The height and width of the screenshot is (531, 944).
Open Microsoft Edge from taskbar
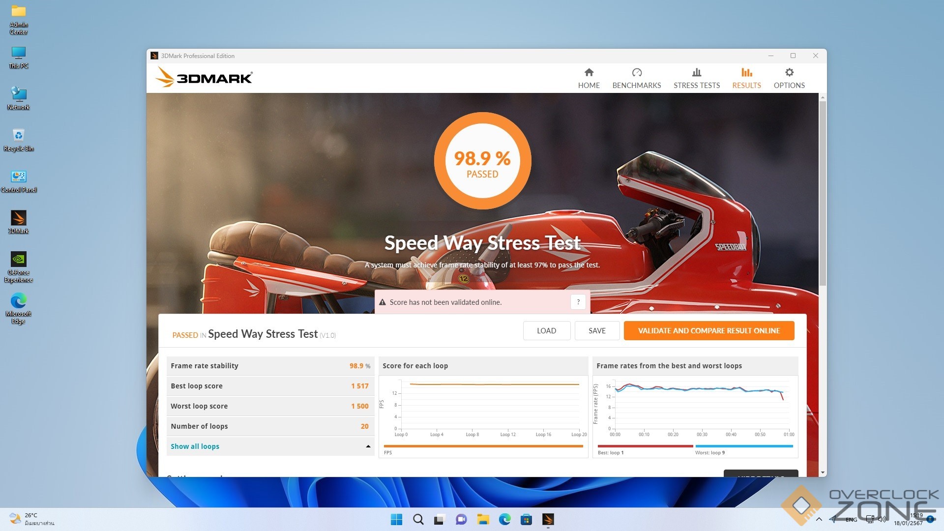pos(504,519)
